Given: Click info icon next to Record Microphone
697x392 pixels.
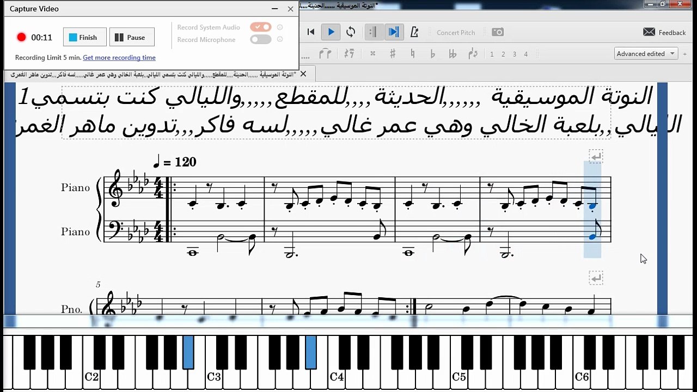Looking at the screenshot, I should [280, 39].
